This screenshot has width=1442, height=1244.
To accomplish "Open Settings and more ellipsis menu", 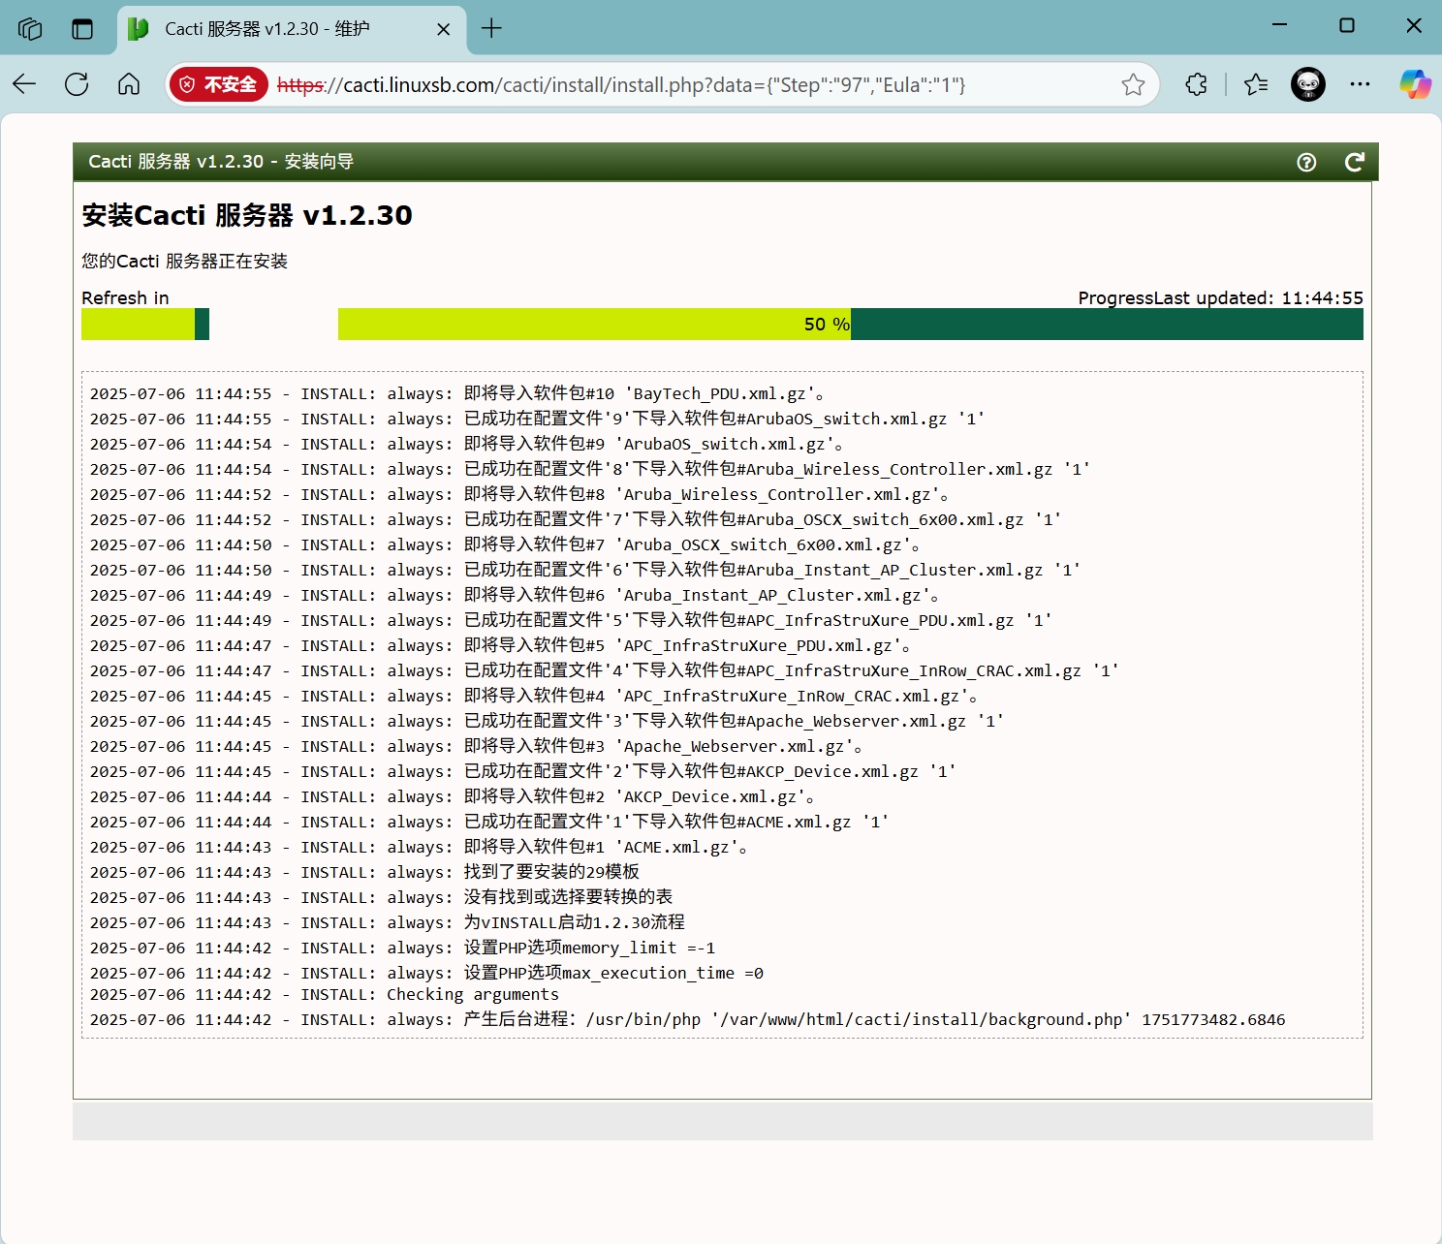I will 1360,84.
